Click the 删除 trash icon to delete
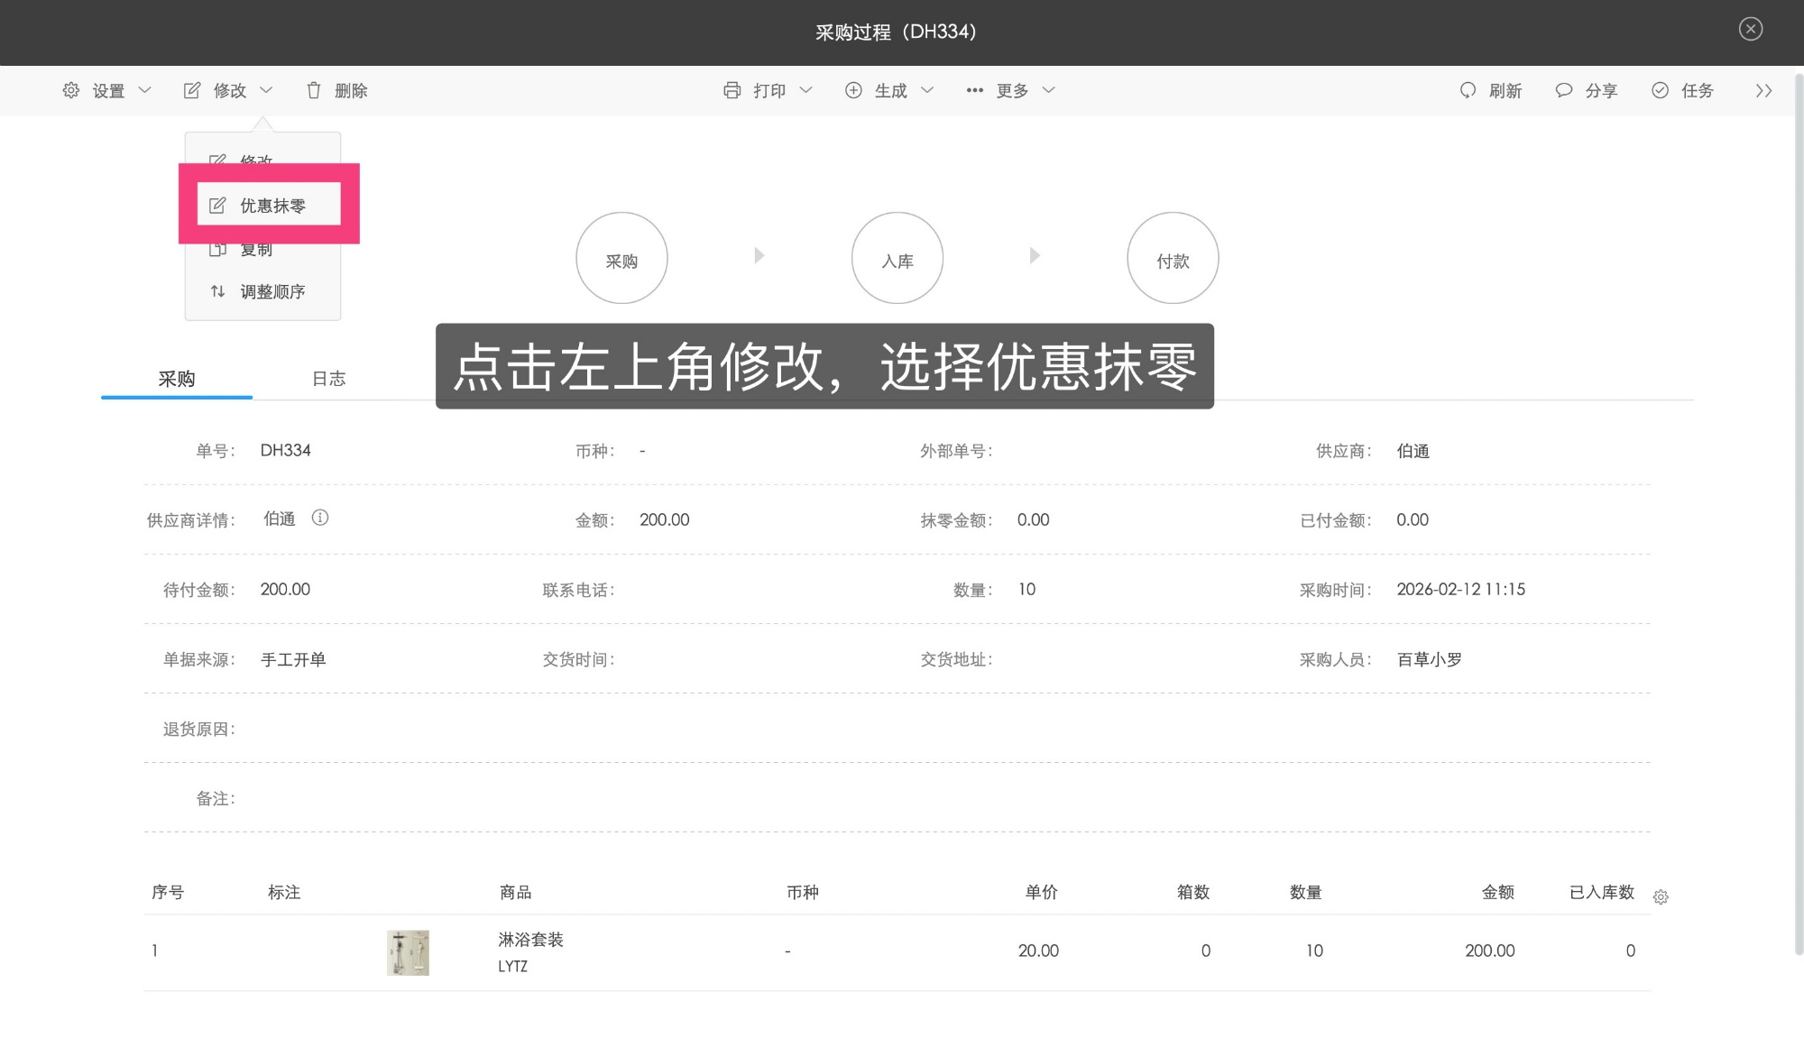This screenshot has height=1047, width=1804. [314, 90]
